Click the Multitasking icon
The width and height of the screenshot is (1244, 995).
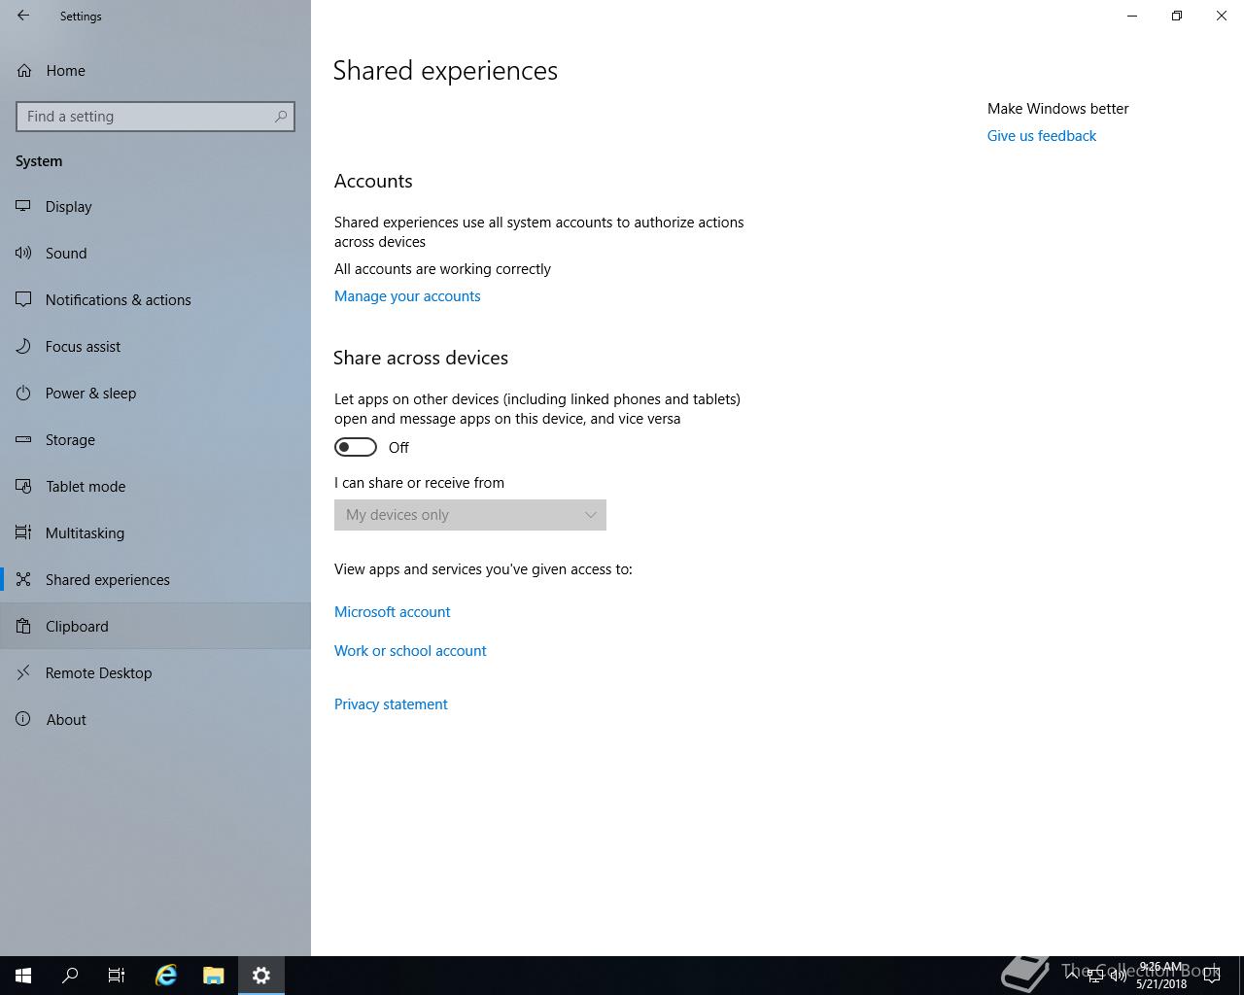coord(23,532)
